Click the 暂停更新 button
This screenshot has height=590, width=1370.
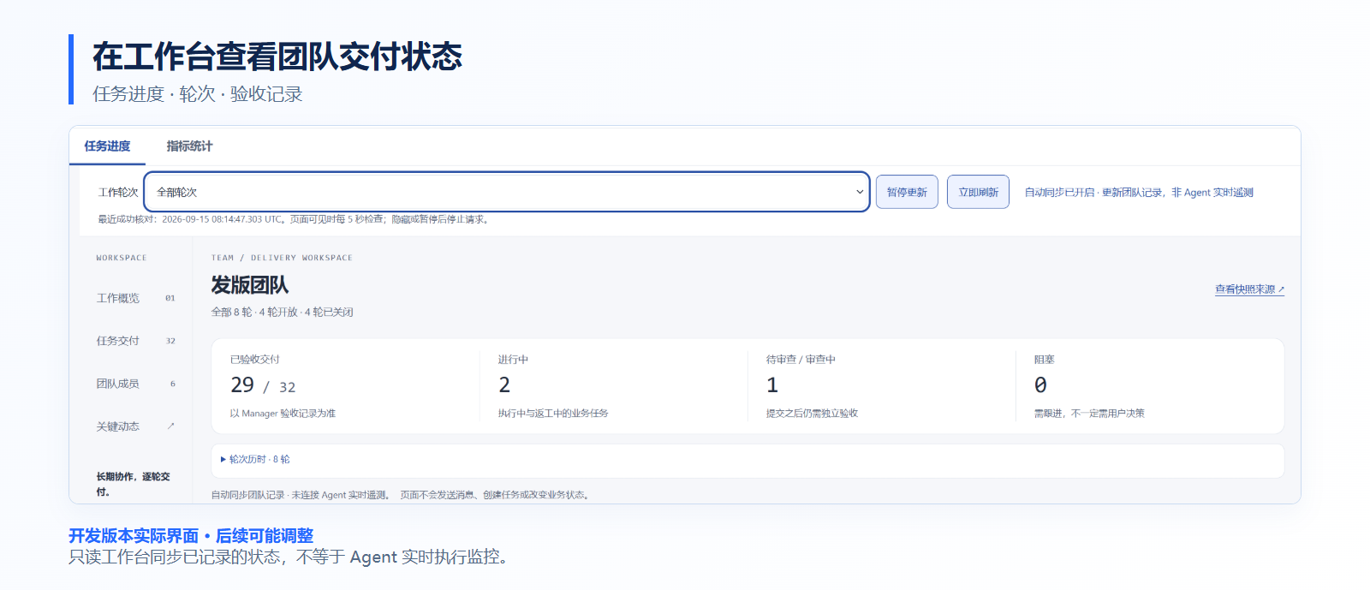click(x=907, y=192)
